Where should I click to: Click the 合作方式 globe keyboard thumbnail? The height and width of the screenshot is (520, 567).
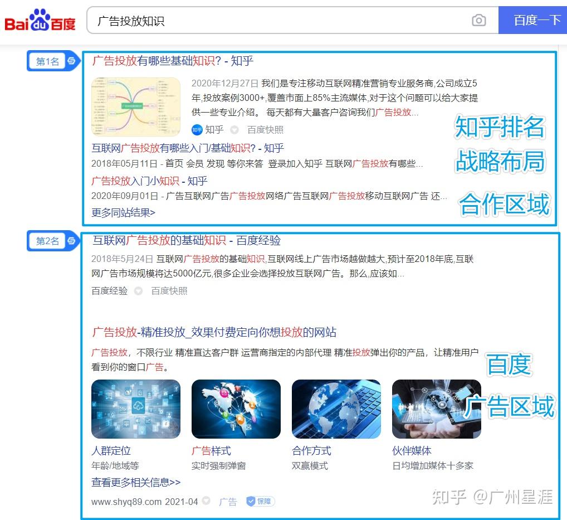tap(336, 409)
